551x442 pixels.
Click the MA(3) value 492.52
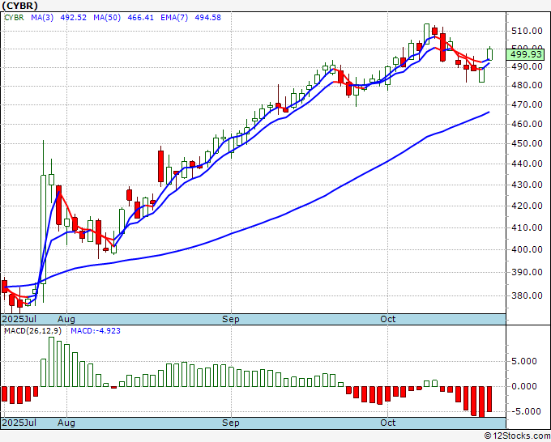coord(73,17)
